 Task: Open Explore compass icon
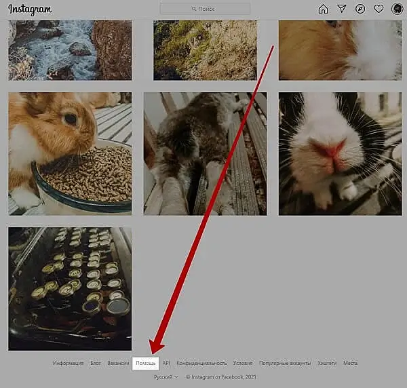coord(360,9)
